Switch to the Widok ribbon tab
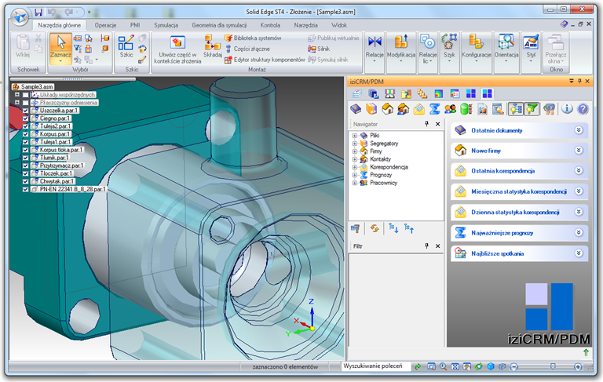 (x=339, y=25)
